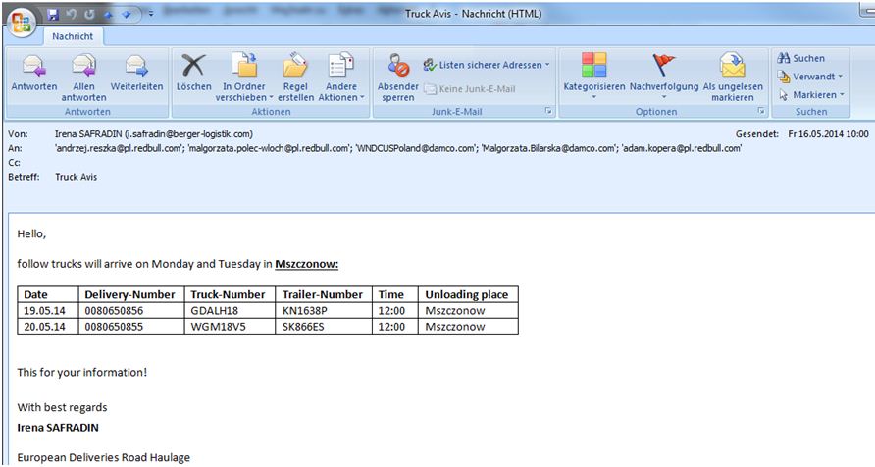The height and width of the screenshot is (467, 875).
Task: Click Trailer-Number column header
Action: pos(323,294)
